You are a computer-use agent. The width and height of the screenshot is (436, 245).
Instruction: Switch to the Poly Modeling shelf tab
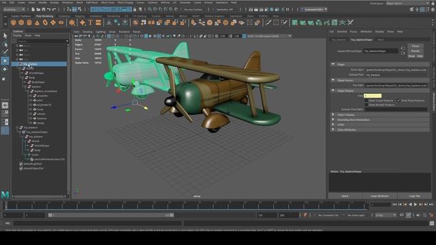tap(44, 16)
